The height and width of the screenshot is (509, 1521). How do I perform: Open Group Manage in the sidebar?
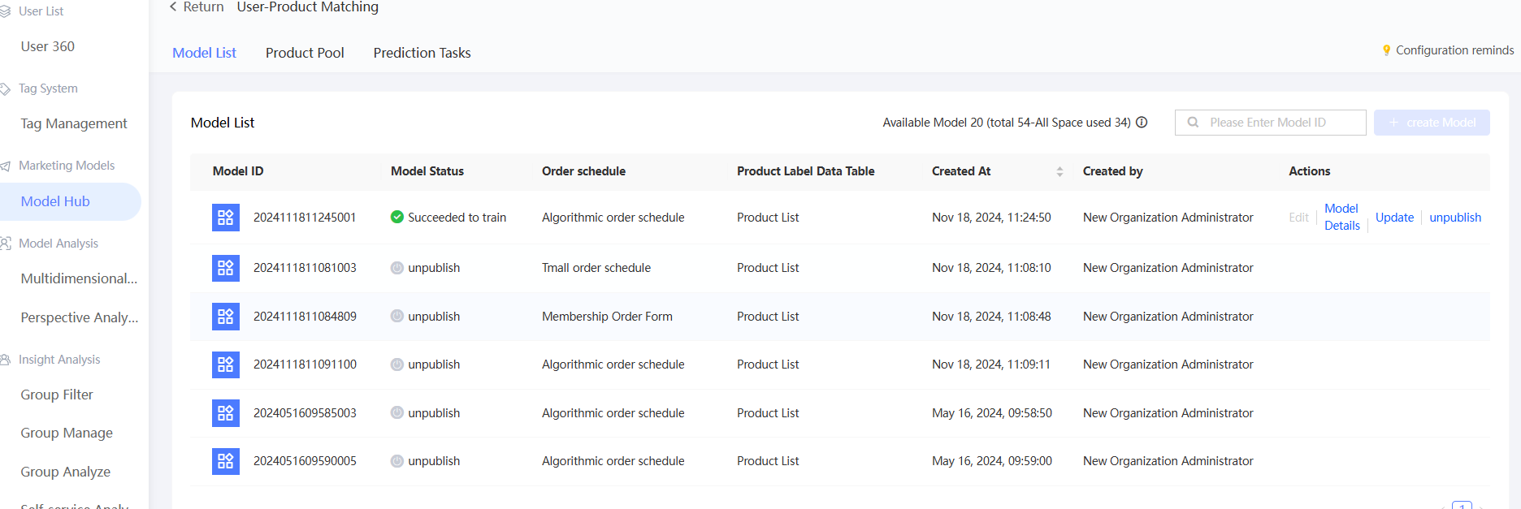coord(67,433)
